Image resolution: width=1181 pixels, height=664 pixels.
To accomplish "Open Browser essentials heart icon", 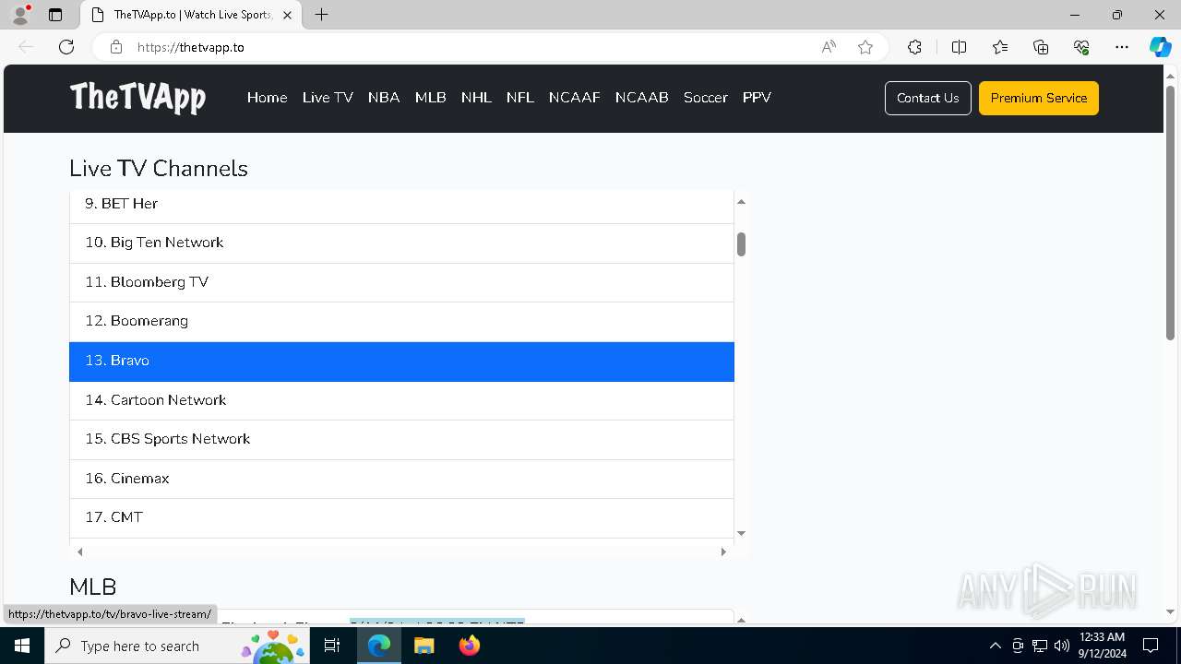I will (1081, 47).
